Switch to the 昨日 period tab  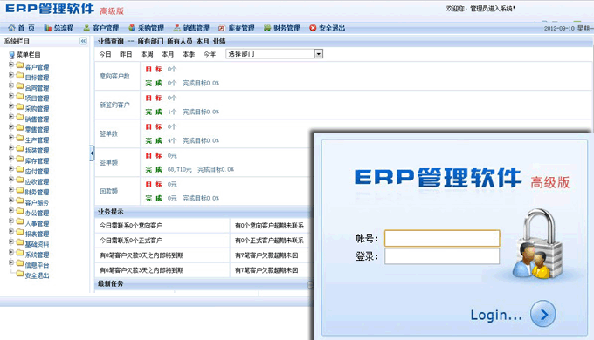[126, 54]
